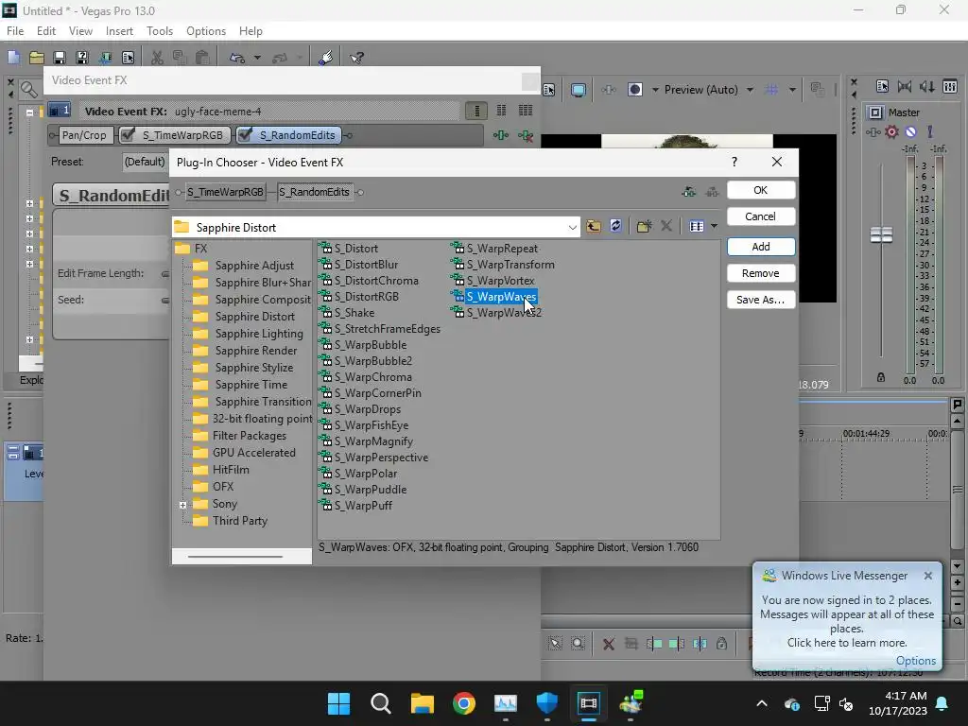968x726 pixels.
Task: Click the mixer layout sliders icon
Action: click(950, 86)
